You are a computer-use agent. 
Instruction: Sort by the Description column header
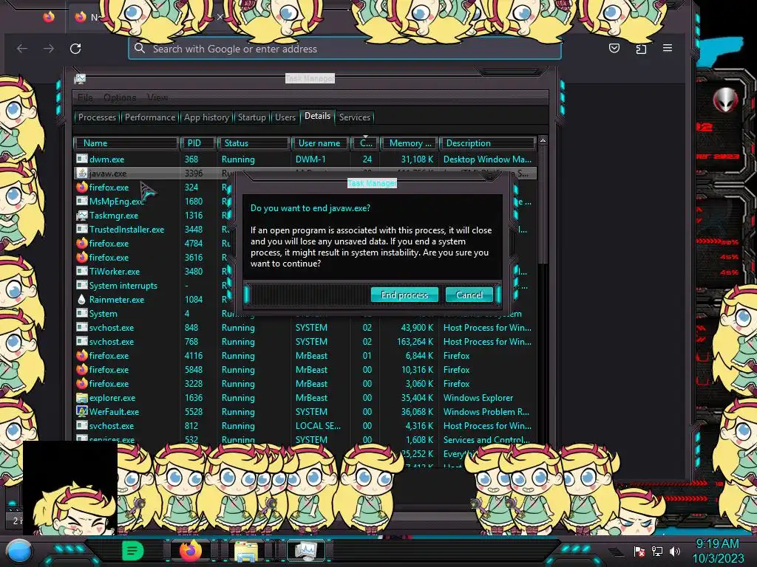click(488, 143)
